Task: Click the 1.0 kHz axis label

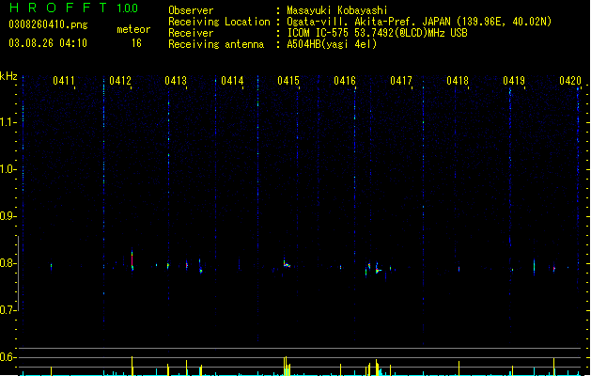Action: click(8, 169)
